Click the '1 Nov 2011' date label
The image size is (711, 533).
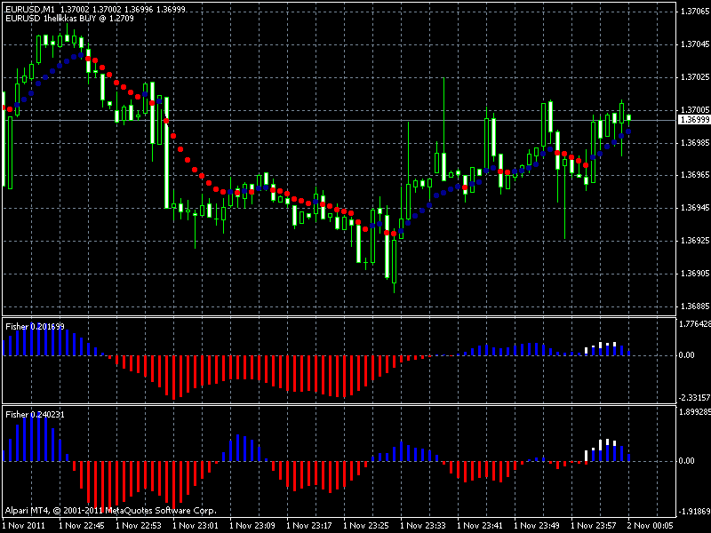[24, 526]
